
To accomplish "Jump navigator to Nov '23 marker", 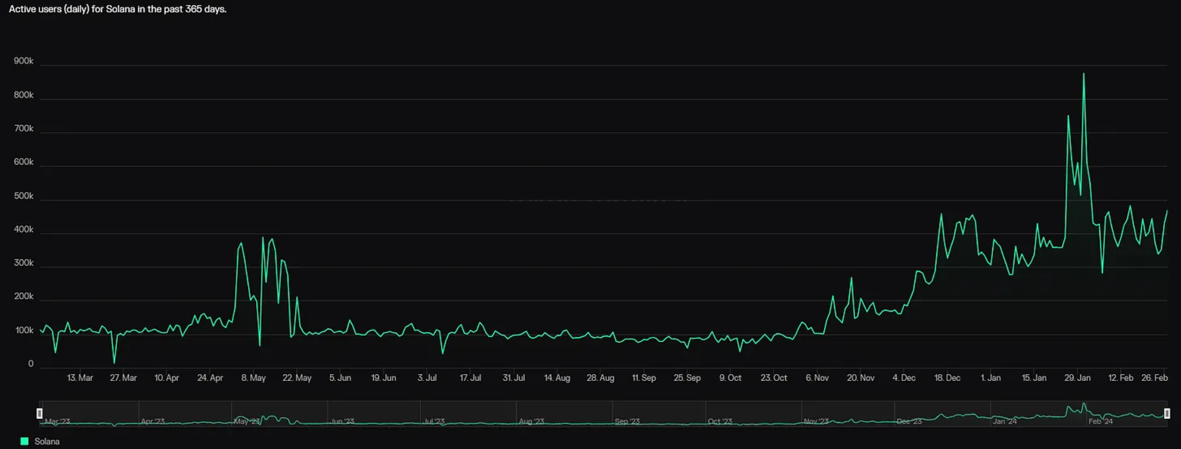I will pyautogui.click(x=816, y=421).
